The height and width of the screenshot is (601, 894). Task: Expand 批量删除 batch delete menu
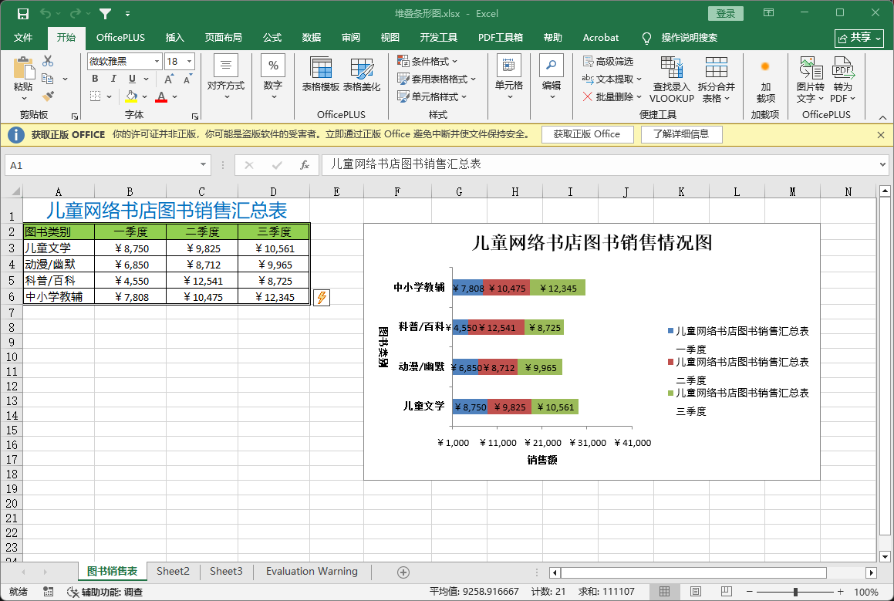pos(612,96)
